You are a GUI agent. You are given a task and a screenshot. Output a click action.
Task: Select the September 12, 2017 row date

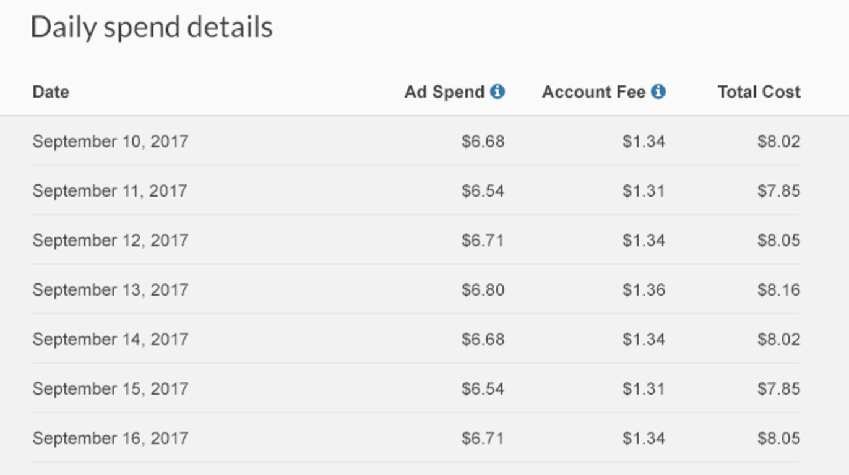(110, 241)
